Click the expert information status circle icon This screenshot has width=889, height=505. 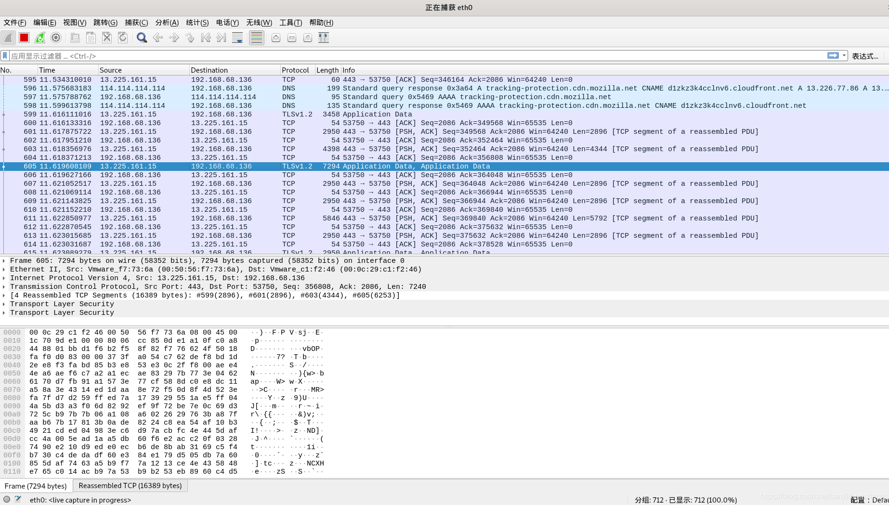coord(7,499)
